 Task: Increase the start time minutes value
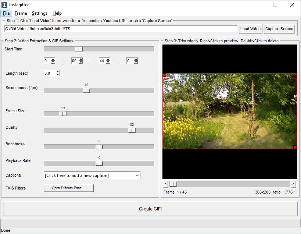tap(80, 59)
